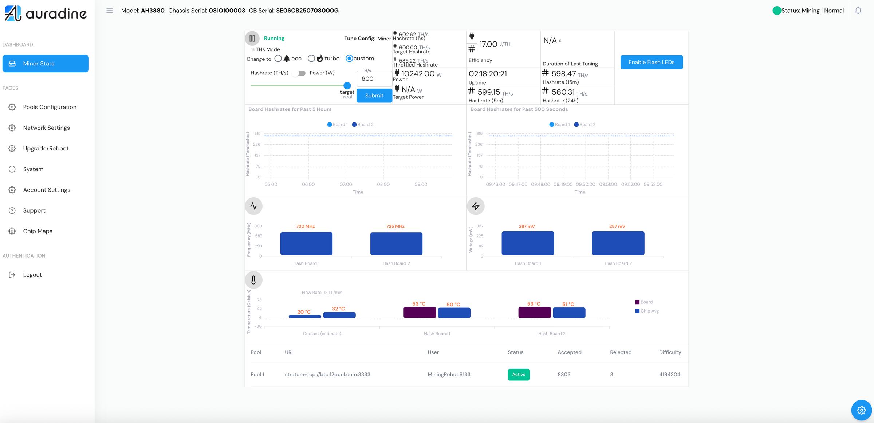Click the waveform icon above the frequency chart
The height and width of the screenshot is (423, 874).
(x=253, y=206)
